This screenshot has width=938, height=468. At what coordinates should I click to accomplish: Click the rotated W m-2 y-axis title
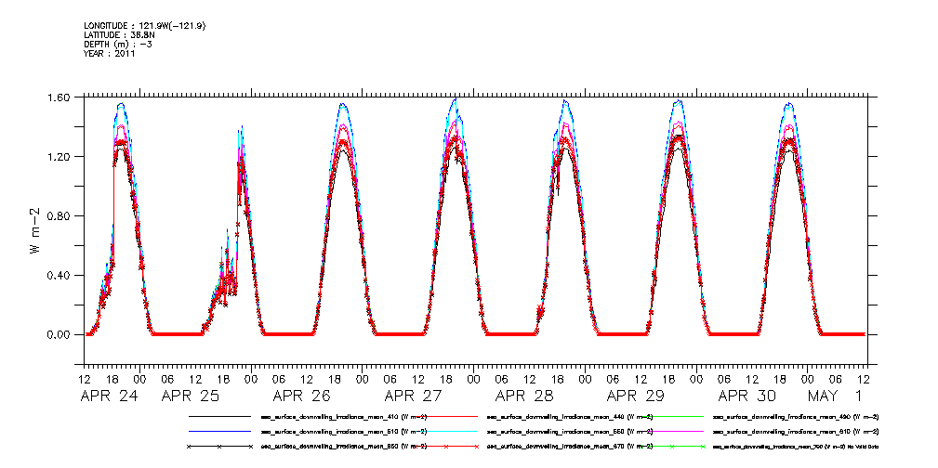pos(34,230)
